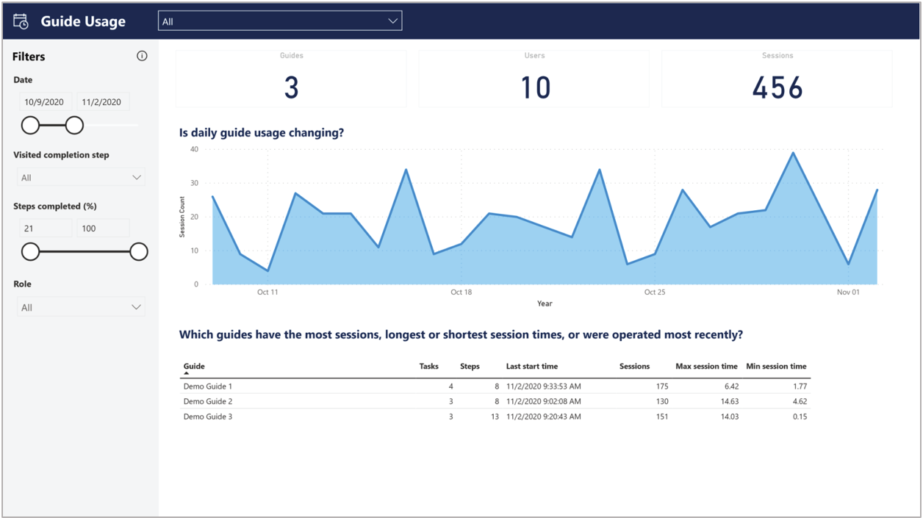The height and width of the screenshot is (518, 923).
Task: Click the tallest peak in the usage chart
Action: [793, 153]
